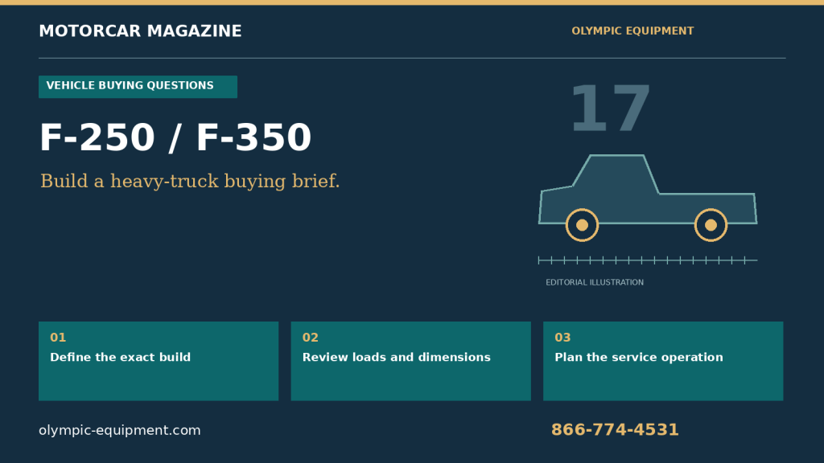Click the 02 step number
Image resolution: width=824 pixels, height=463 pixels.
(x=310, y=338)
